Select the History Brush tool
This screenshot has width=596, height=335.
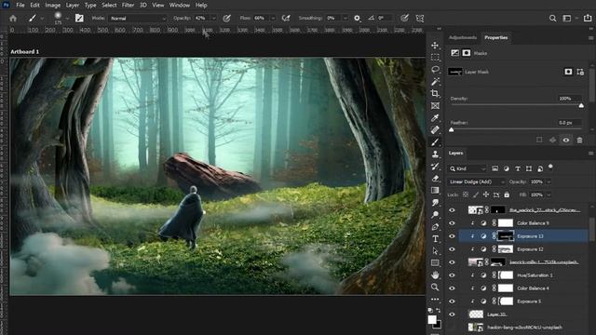point(435,167)
